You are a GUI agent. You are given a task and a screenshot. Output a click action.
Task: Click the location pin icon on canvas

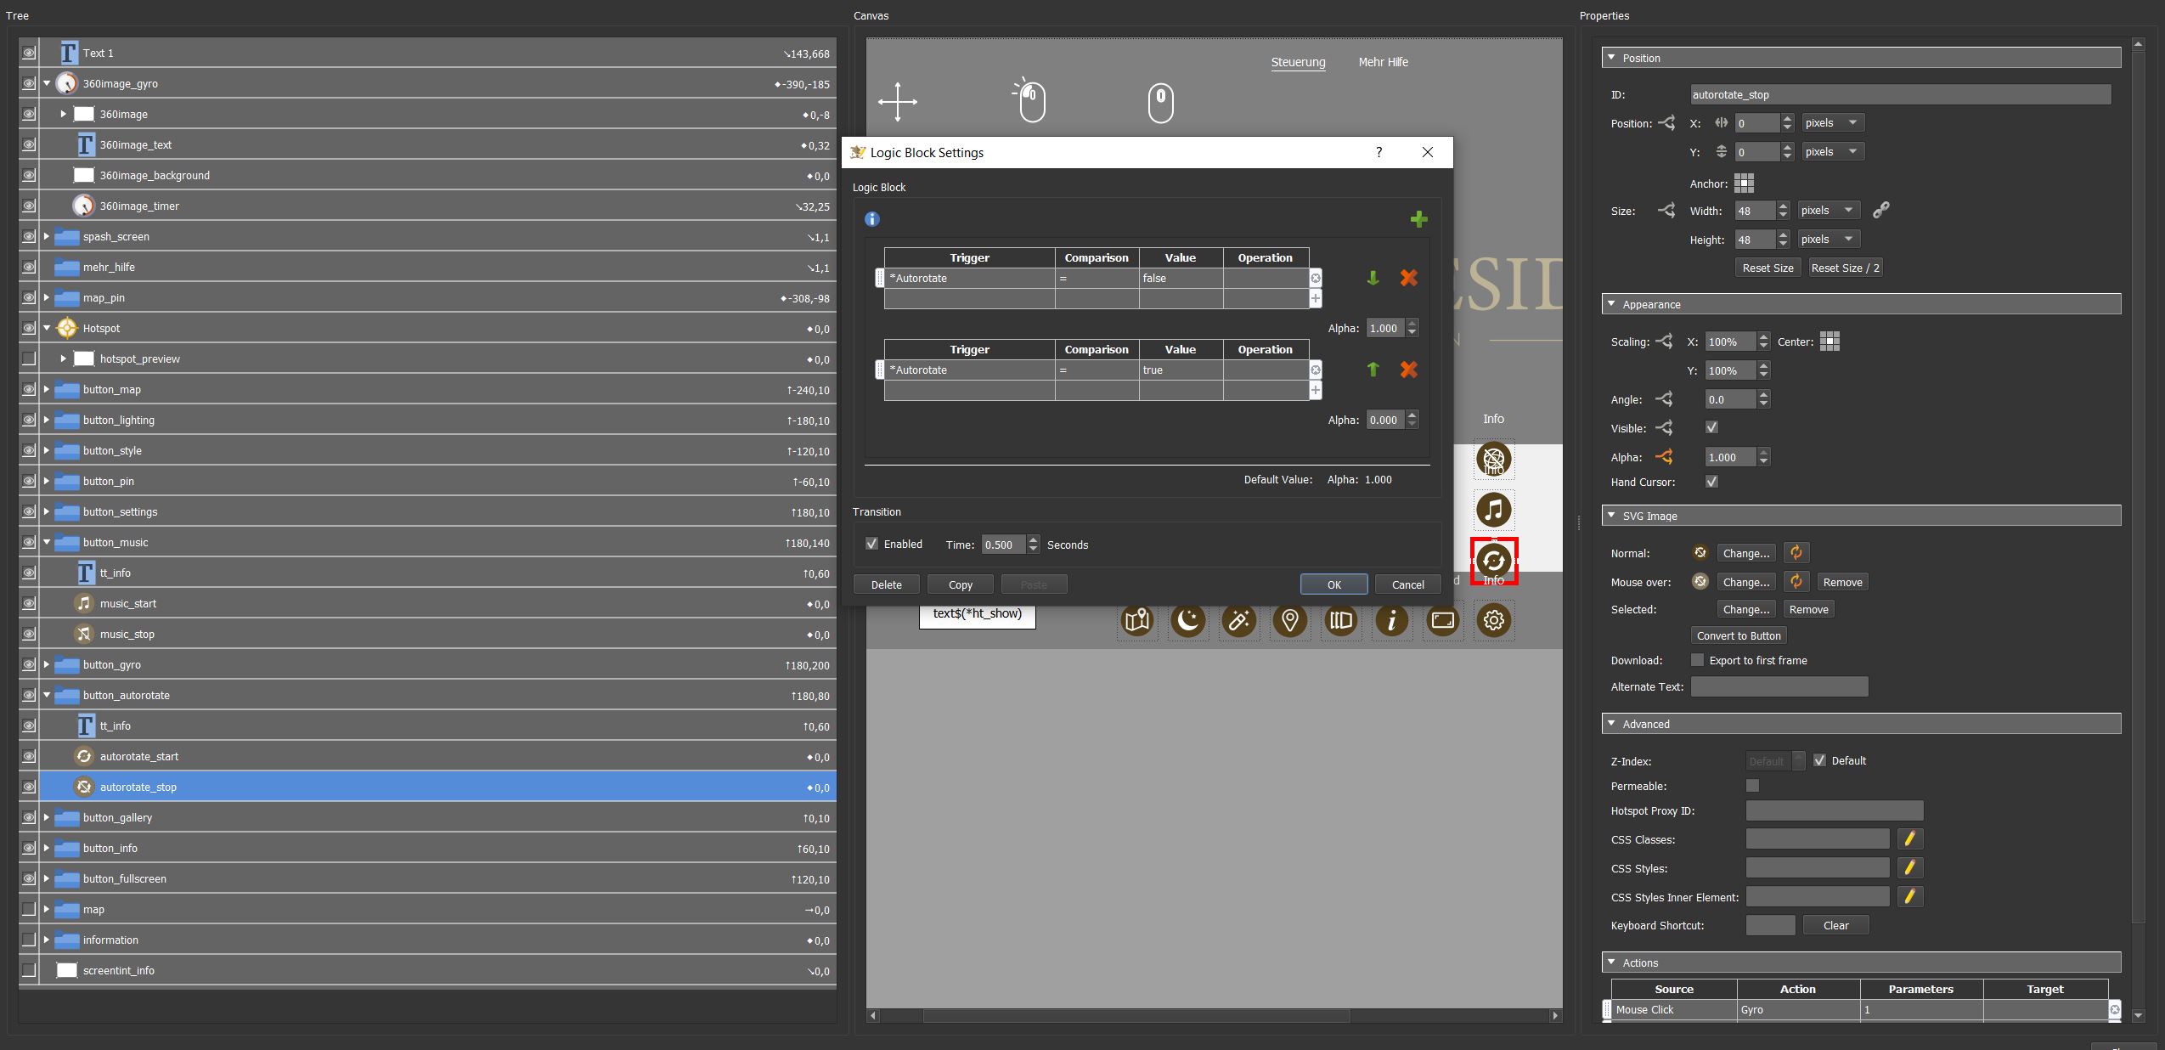coord(1290,621)
